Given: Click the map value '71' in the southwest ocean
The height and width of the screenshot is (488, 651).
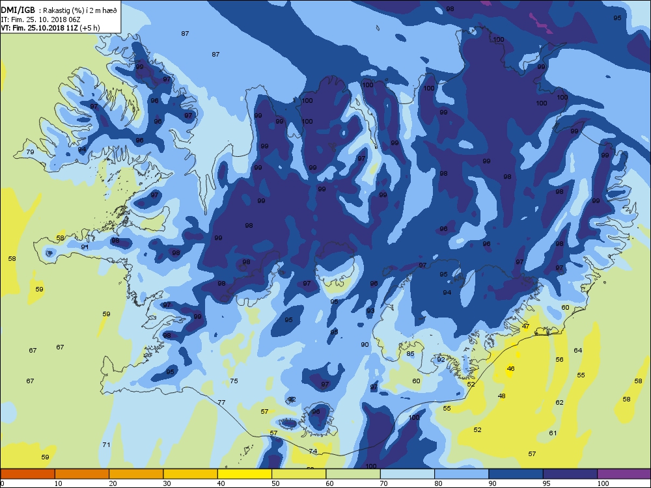Looking at the screenshot, I should [106, 445].
